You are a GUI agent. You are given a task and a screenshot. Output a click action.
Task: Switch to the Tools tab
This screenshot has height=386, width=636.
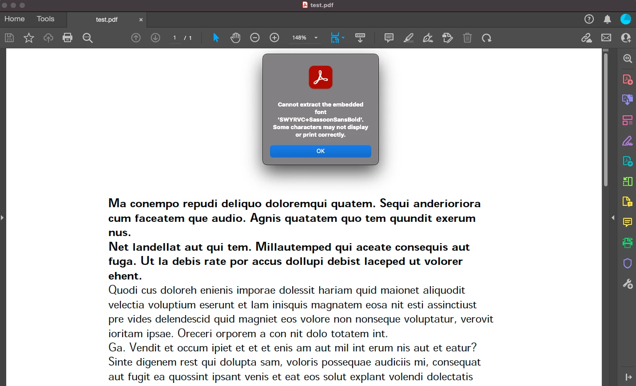tap(46, 19)
